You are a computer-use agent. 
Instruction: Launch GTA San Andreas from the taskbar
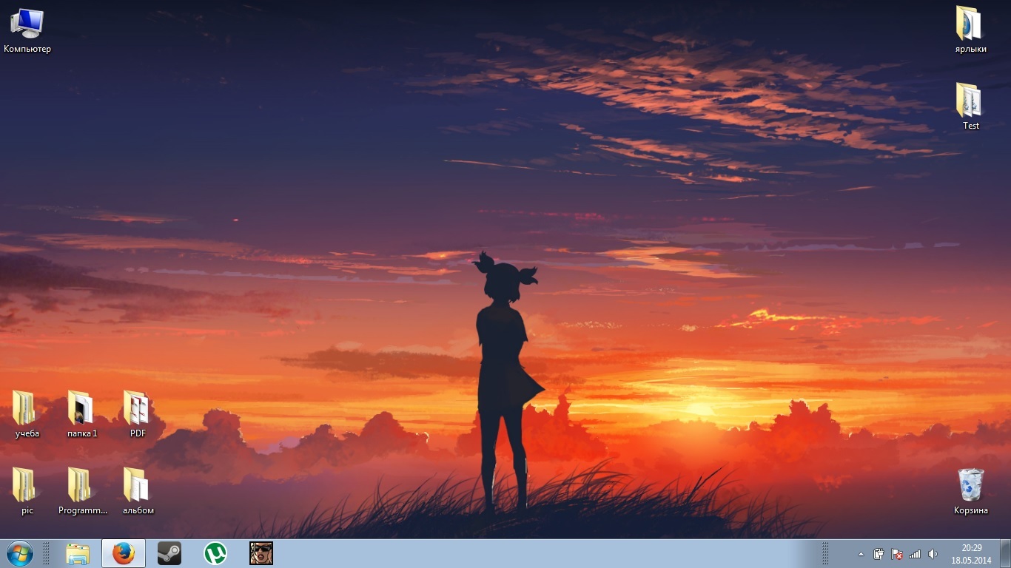coord(261,553)
